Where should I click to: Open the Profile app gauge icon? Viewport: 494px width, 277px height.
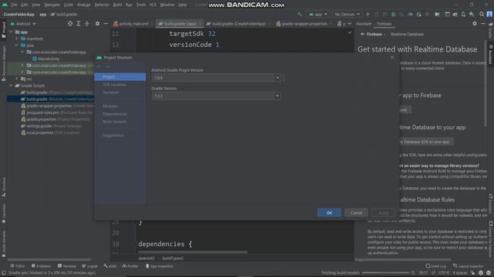[x=410, y=15]
